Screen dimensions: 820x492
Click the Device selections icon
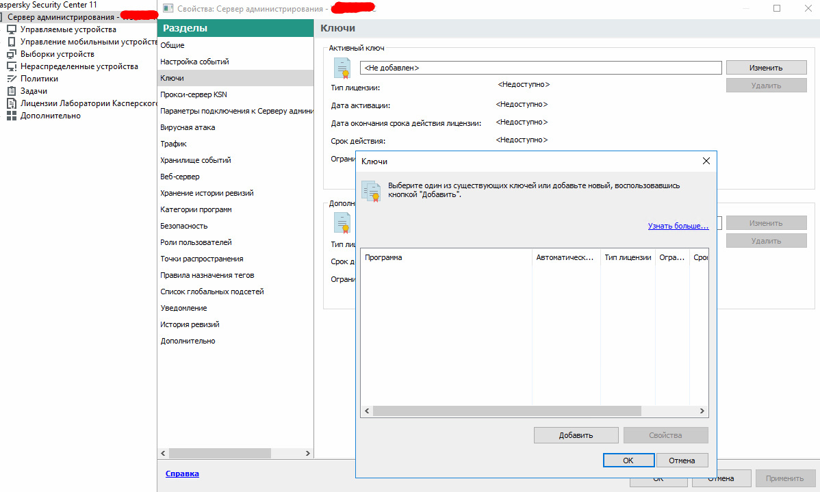click(12, 54)
